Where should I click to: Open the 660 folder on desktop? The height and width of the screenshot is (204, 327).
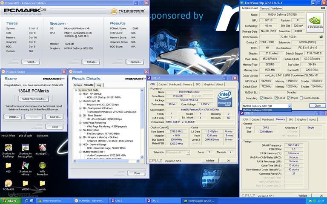(9, 165)
